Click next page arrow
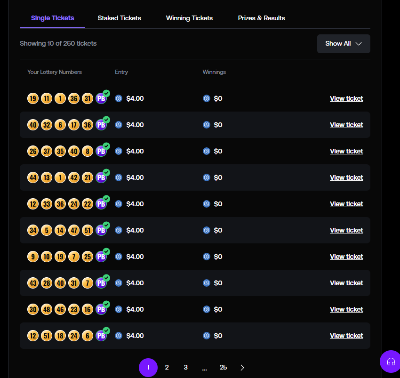 242,368
